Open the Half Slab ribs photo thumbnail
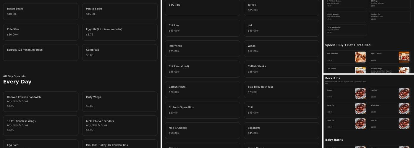The height and width of the screenshot is (148, 414). click(404, 94)
